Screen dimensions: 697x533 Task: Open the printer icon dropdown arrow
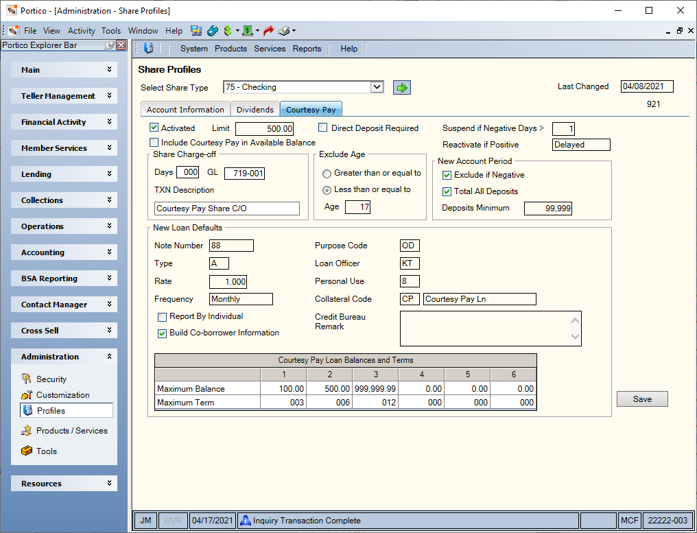coord(294,31)
